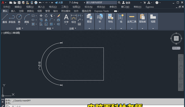The height and width of the screenshot is (107, 185).
Task: Click the Help question mark icon
Action: (x=157, y=3)
